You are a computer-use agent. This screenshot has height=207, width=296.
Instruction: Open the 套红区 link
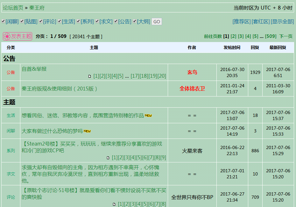click(x=261, y=22)
